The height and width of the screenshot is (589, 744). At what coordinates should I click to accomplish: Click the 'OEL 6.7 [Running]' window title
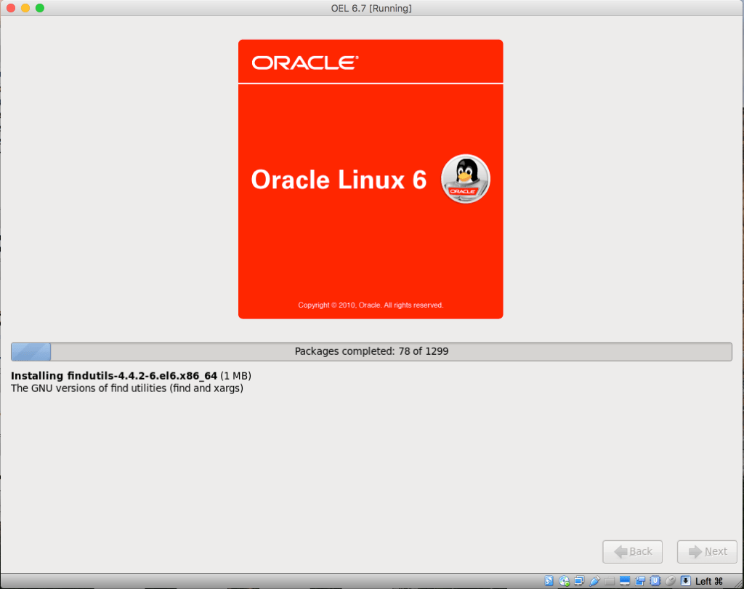click(371, 8)
